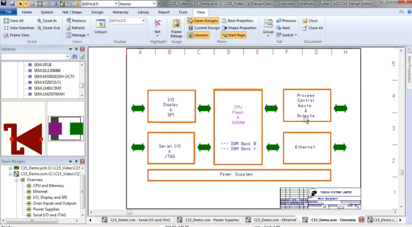Image resolution: width=412 pixels, height=227 pixels.
Task: Refresh the view
Action: (x=75, y=28)
